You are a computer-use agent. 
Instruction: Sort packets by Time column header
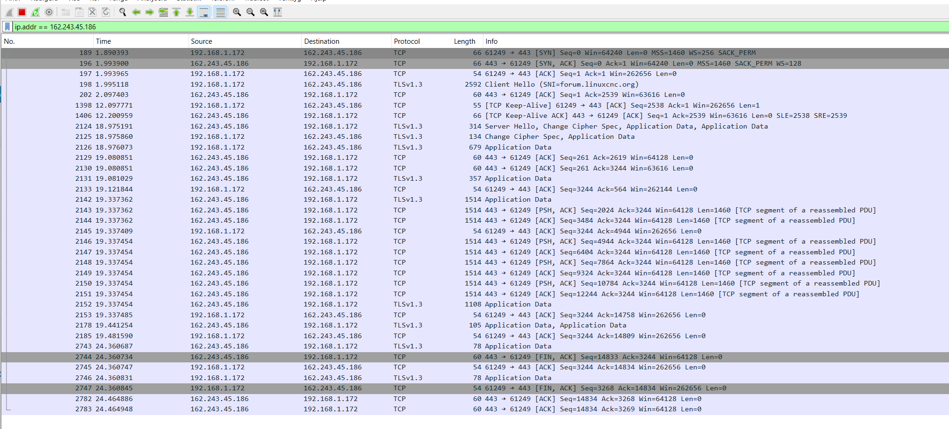tap(104, 41)
